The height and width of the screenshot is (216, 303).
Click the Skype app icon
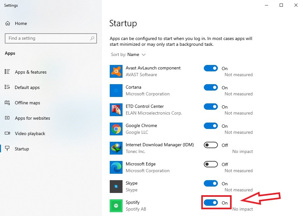pyautogui.click(x=116, y=187)
